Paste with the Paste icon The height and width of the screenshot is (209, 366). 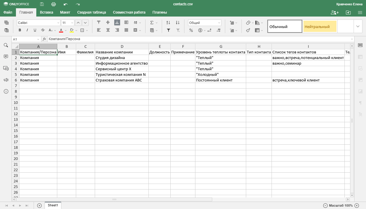click(6, 30)
